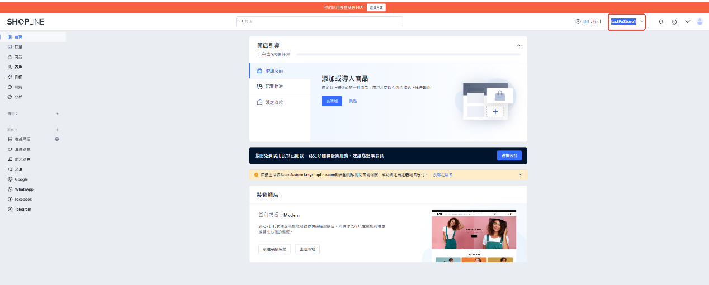Click the user avatar icon
Screen dimensions: 709x285
[x=699, y=22]
